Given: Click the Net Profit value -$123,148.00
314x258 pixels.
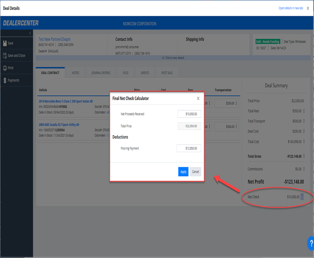Looking at the screenshot, I should (294, 182).
